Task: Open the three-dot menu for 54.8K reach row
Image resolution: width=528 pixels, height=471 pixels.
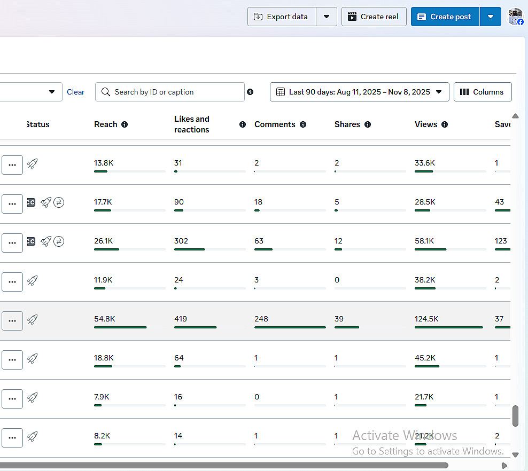Action: (12, 321)
